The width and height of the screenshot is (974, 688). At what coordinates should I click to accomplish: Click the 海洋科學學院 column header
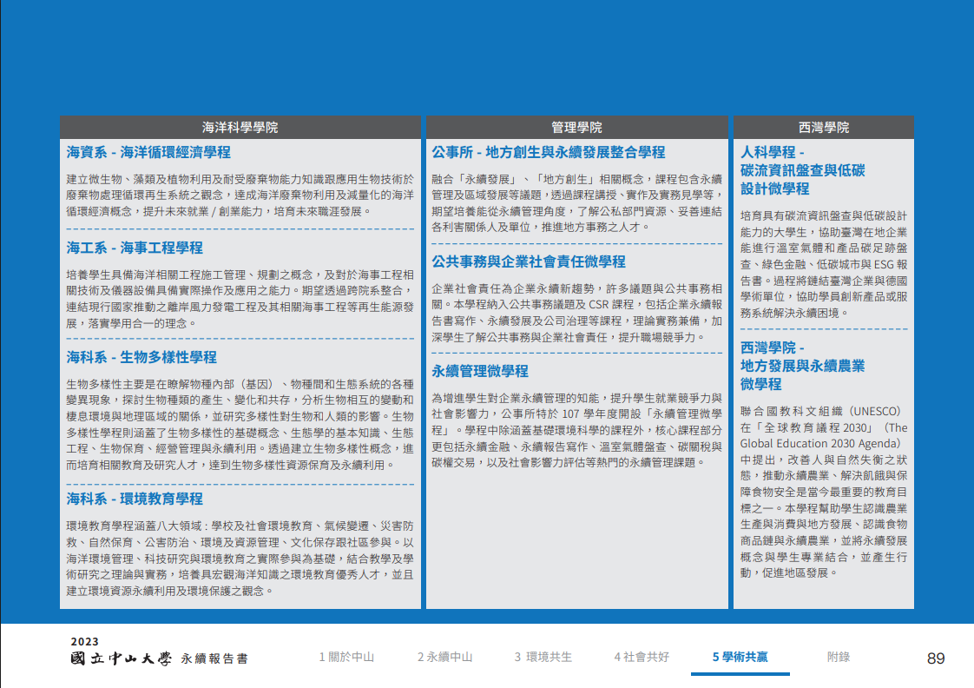click(x=240, y=128)
